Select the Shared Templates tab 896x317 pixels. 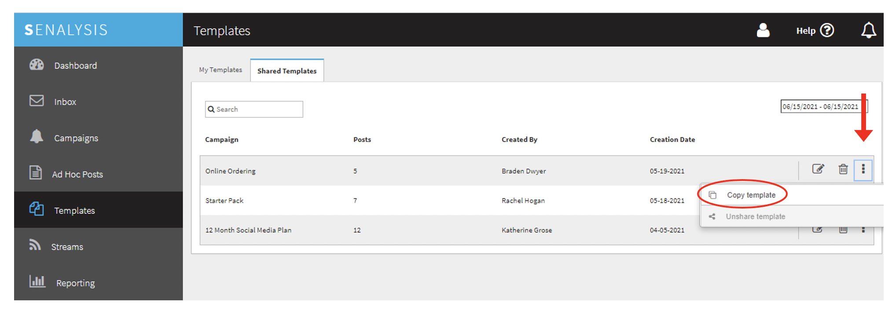coord(287,71)
